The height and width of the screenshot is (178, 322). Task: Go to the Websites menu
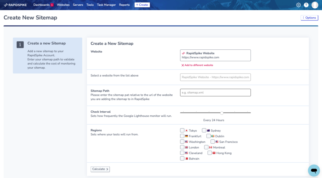[63, 5]
